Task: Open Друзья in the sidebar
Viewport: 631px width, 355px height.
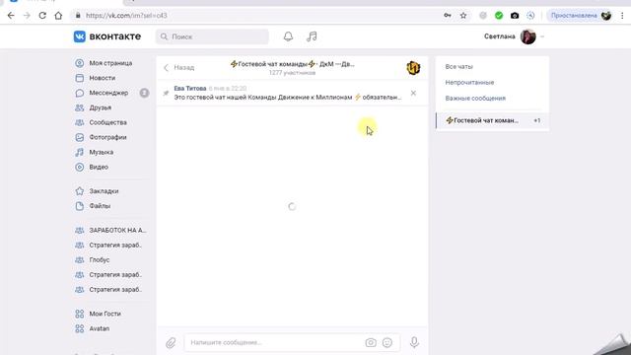Action: tap(93, 107)
